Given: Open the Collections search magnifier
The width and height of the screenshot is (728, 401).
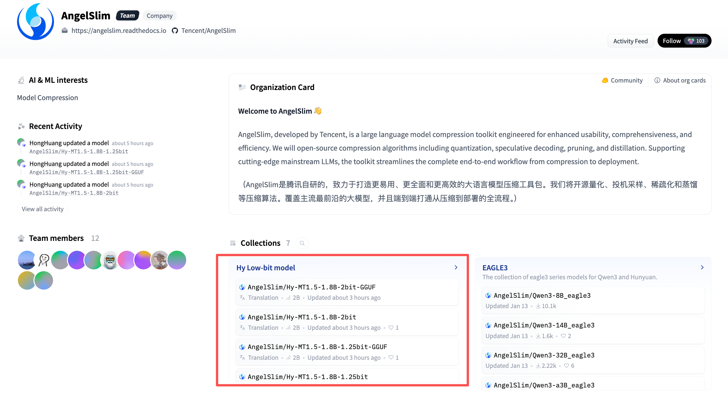Looking at the screenshot, I should (302, 243).
